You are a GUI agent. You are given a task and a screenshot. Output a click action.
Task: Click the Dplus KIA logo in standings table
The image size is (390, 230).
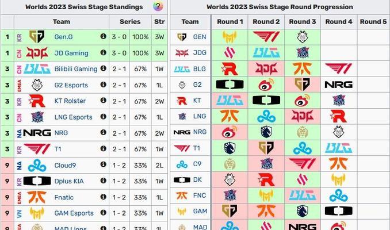point(37,181)
